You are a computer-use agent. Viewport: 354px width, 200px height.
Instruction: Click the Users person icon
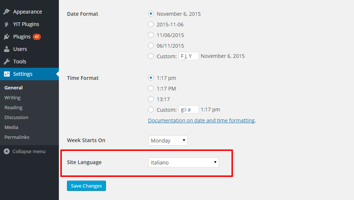pyautogui.click(x=7, y=49)
